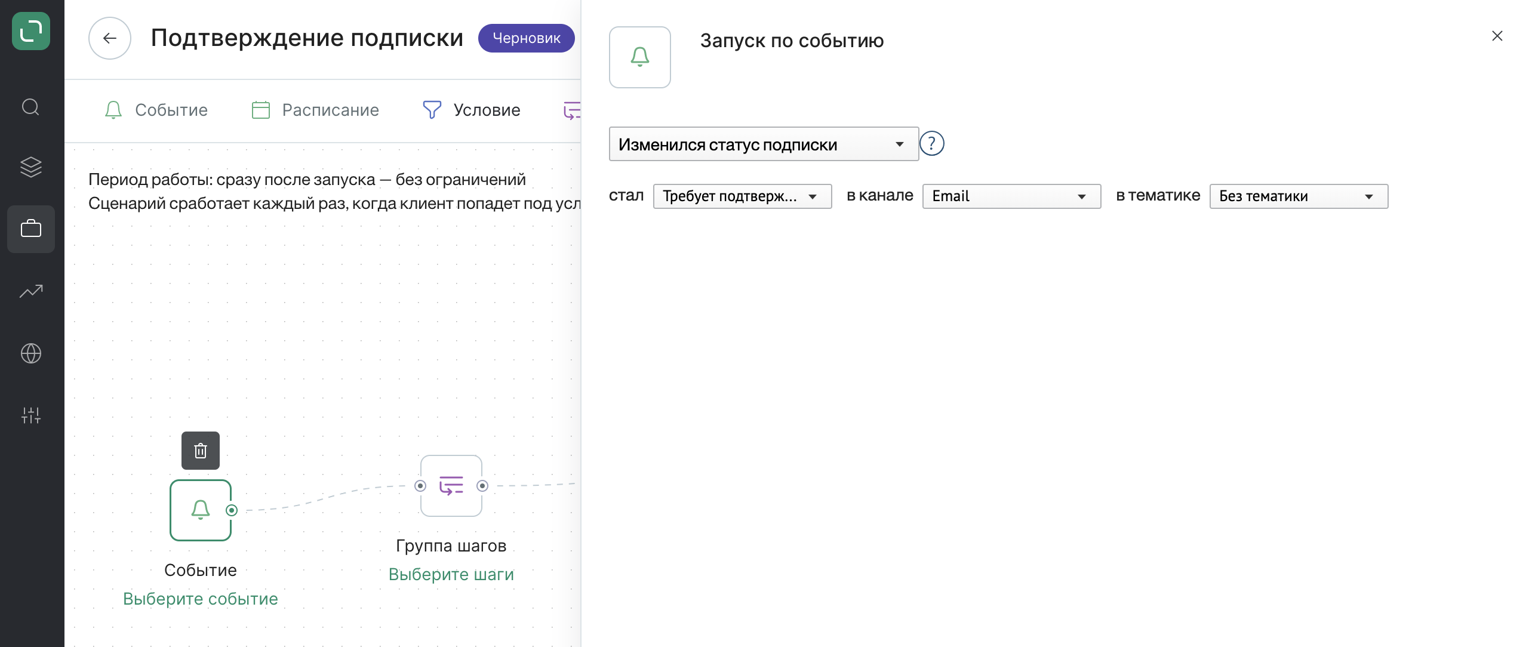This screenshot has height=647, width=1532.
Task: Click the Подтверждение подписки title
Action: (x=307, y=38)
